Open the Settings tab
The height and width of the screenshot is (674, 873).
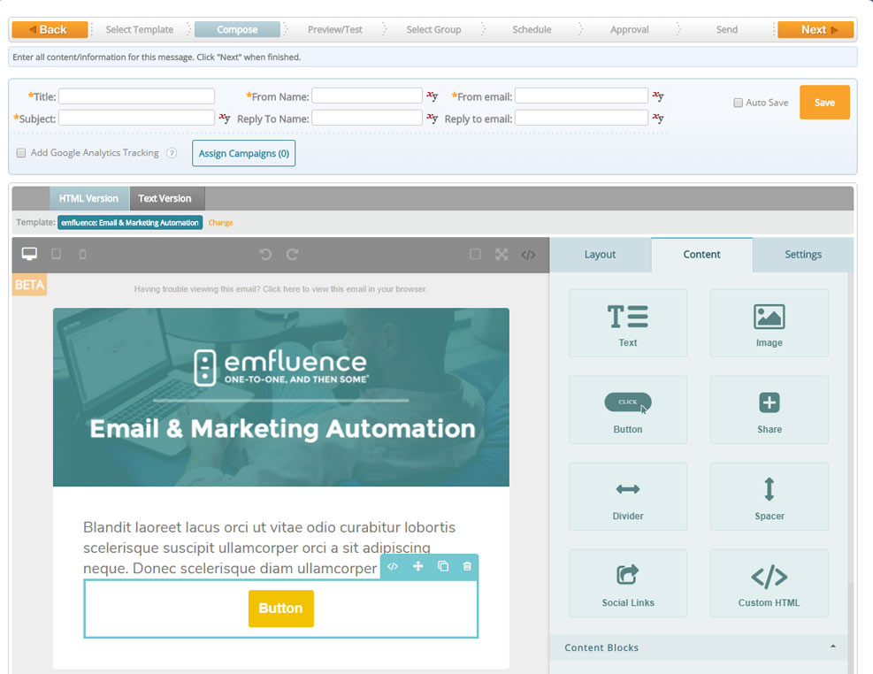pos(802,255)
